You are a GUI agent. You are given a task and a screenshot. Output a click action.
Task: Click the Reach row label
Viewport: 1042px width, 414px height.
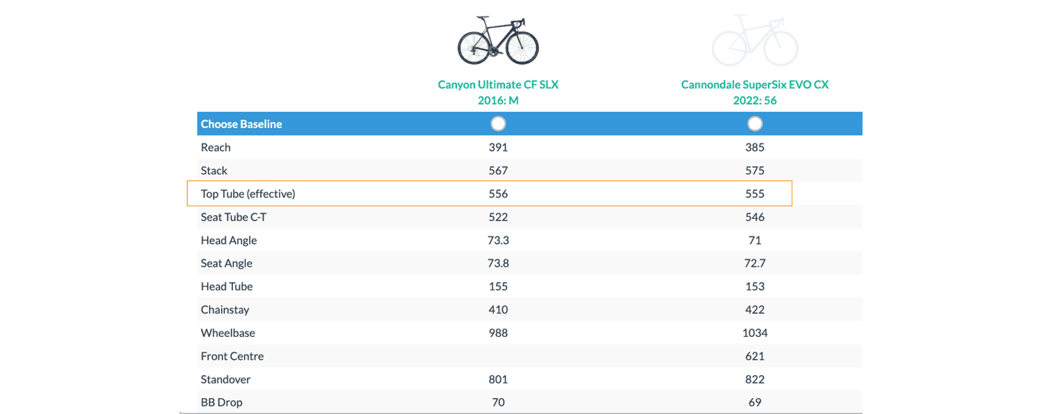pos(216,147)
